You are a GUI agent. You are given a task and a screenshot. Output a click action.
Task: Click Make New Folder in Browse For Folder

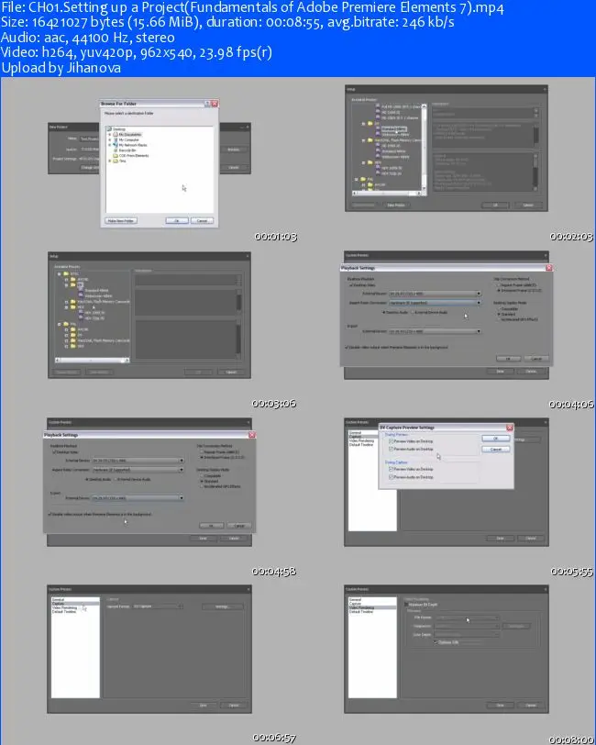click(x=121, y=221)
